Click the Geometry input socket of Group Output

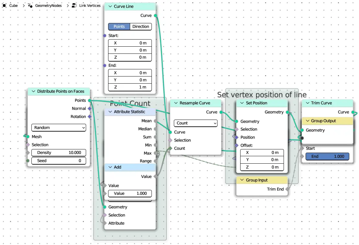[x=302, y=130]
